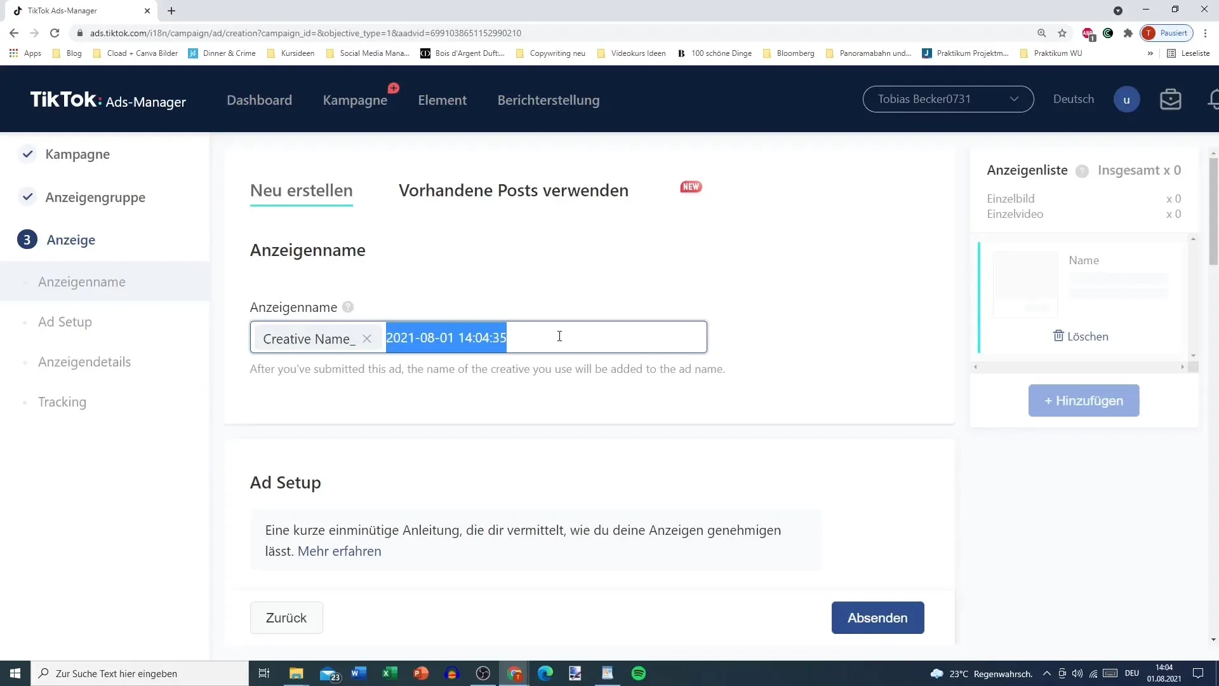The image size is (1219, 686).
Task: Click the help icon next to Anzeigenname
Action: [x=348, y=307]
